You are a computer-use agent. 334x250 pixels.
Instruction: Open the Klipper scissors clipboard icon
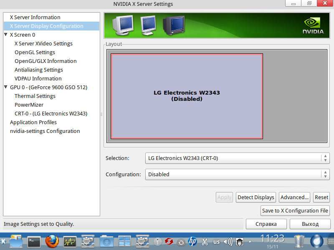[205, 242]
